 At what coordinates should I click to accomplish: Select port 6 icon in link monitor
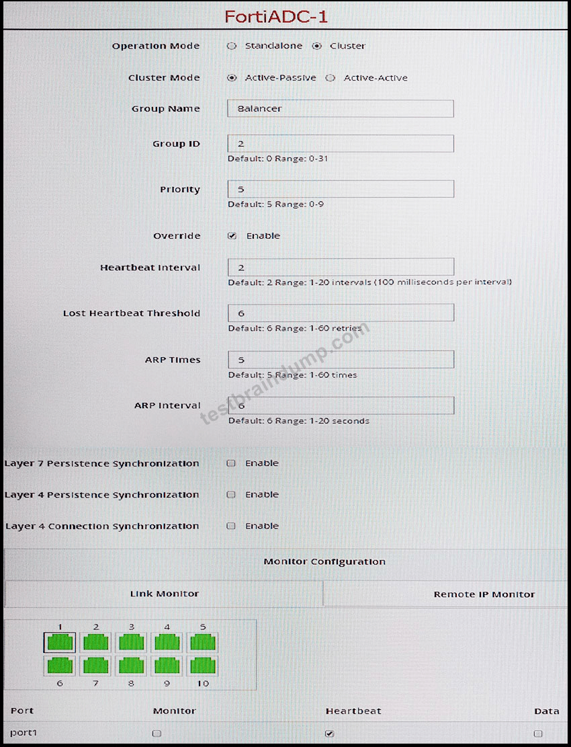pos(60,666)
